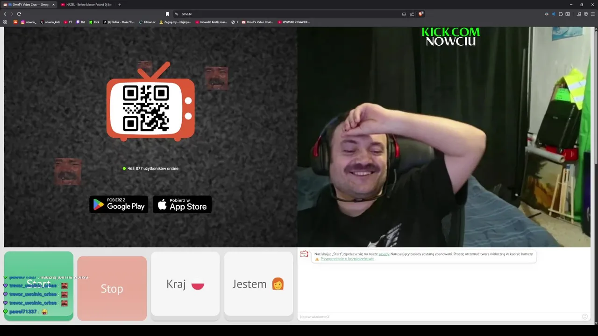Switch to HAZEL Before Master Poland tab

click(x=86, y=5)
